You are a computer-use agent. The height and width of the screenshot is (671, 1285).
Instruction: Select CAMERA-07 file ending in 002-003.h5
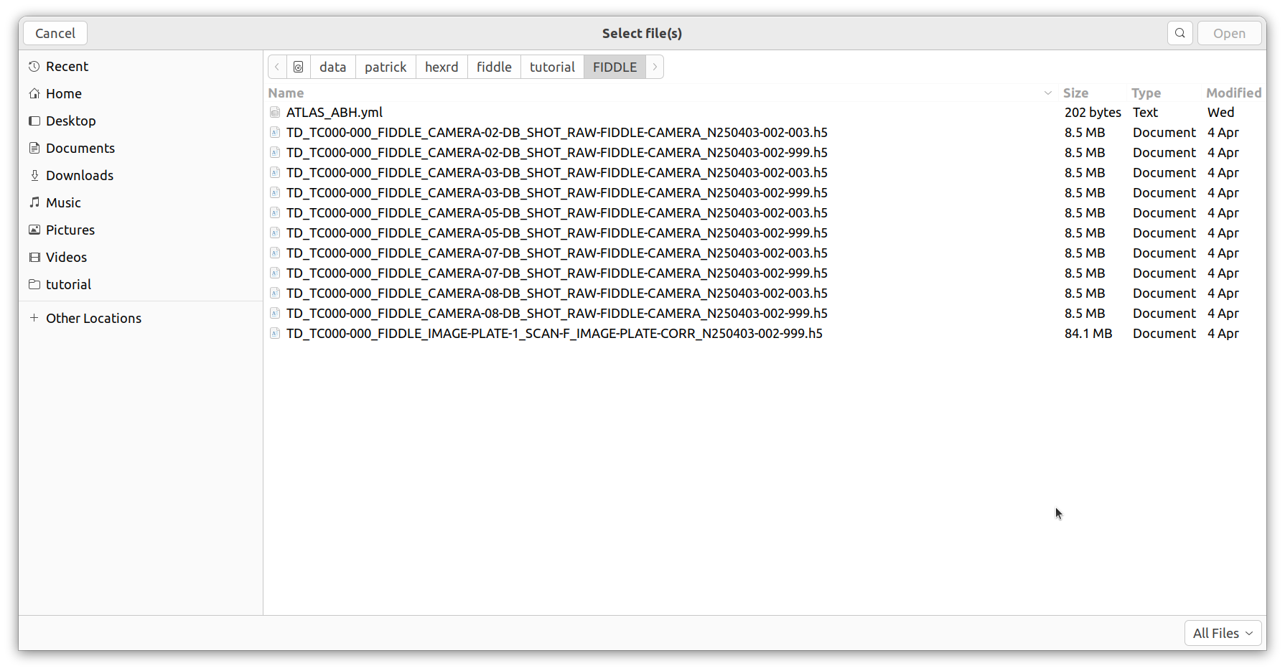557,253
